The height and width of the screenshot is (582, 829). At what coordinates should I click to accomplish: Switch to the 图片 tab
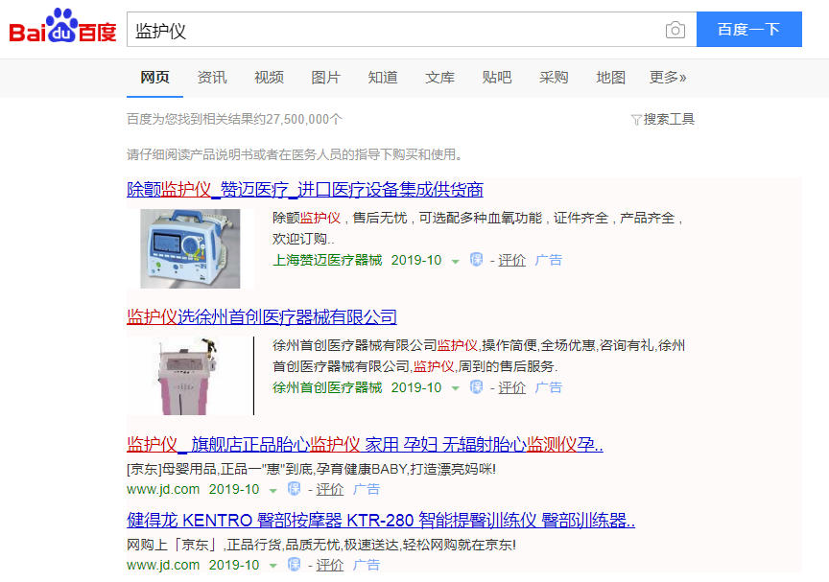coord(325,78)
